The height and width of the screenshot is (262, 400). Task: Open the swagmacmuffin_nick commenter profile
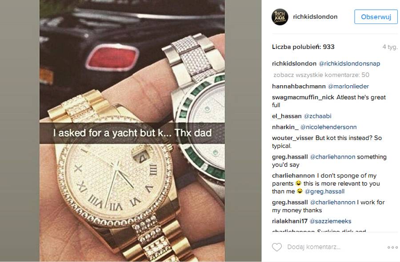coord(303,97)
